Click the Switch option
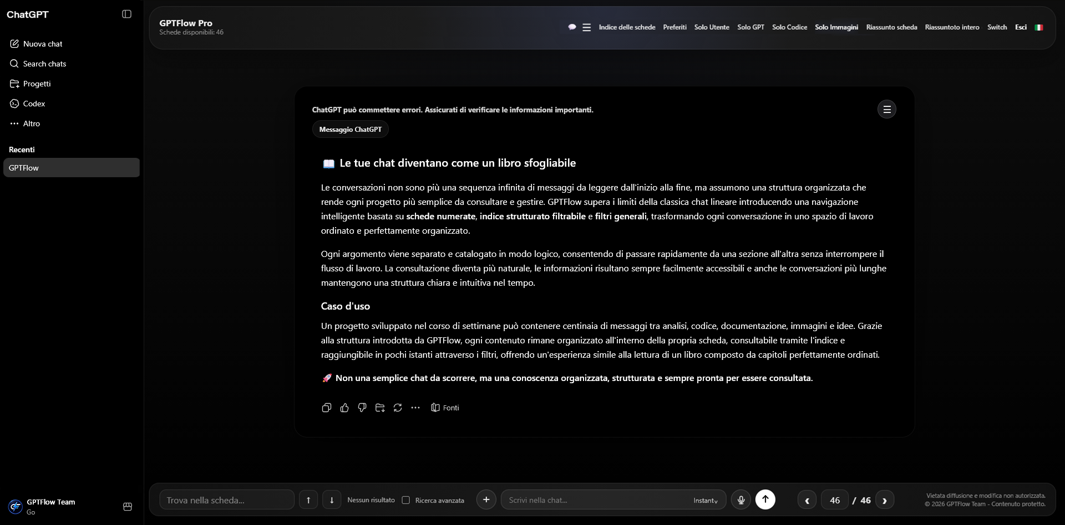 [x=997, y=27]
